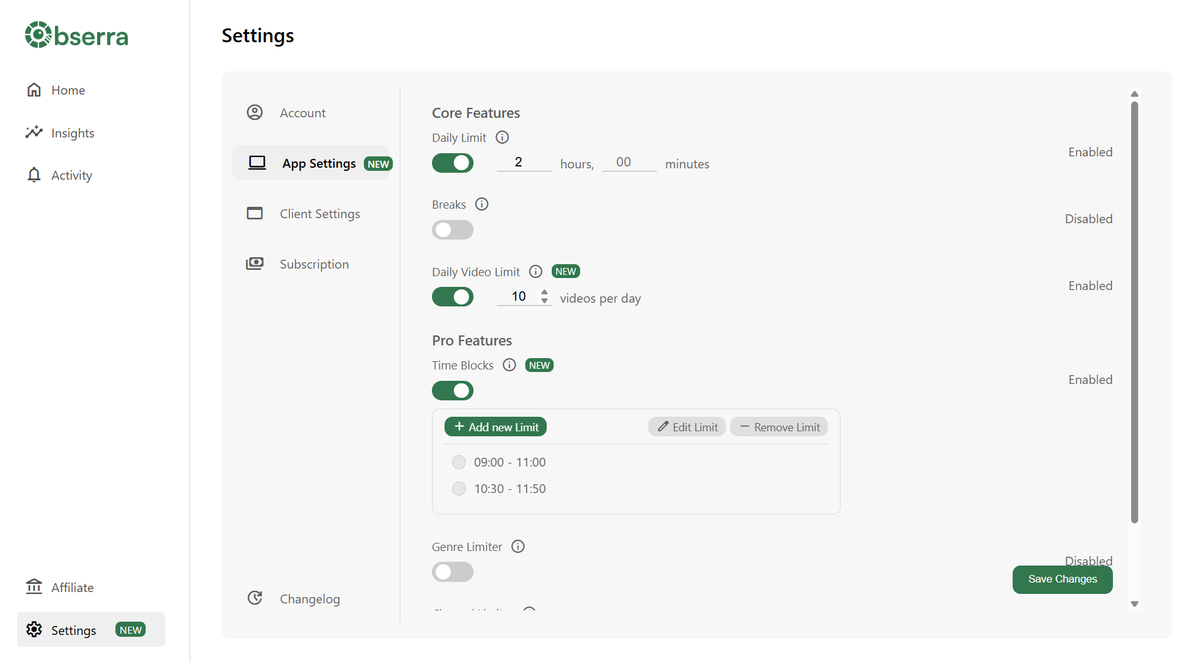Click Save Changes button

1062,579
